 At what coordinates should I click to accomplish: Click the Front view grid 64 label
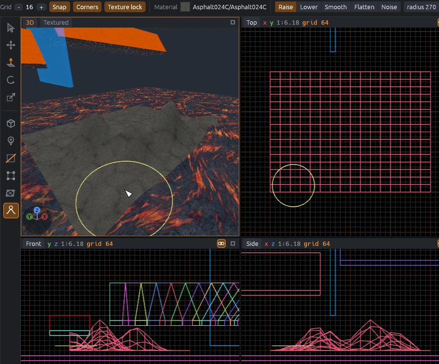click(x=100, y=244)
